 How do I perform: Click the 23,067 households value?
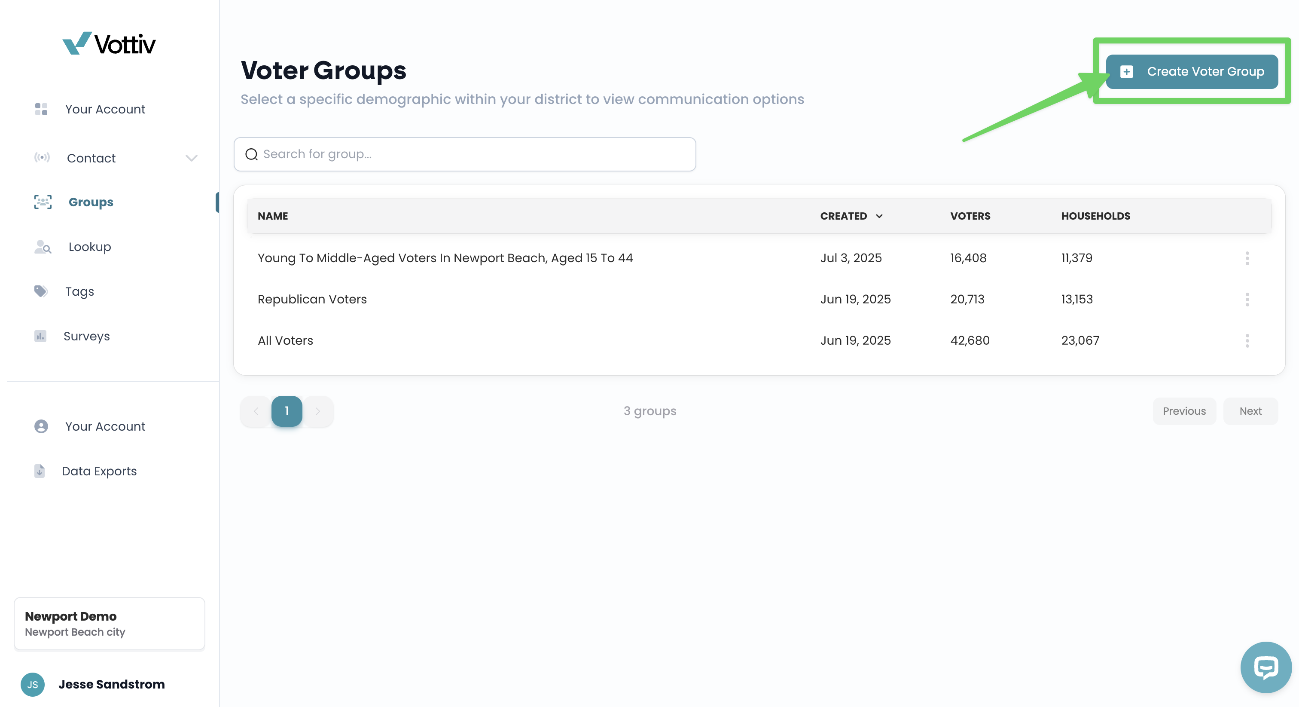(1080, 341)
